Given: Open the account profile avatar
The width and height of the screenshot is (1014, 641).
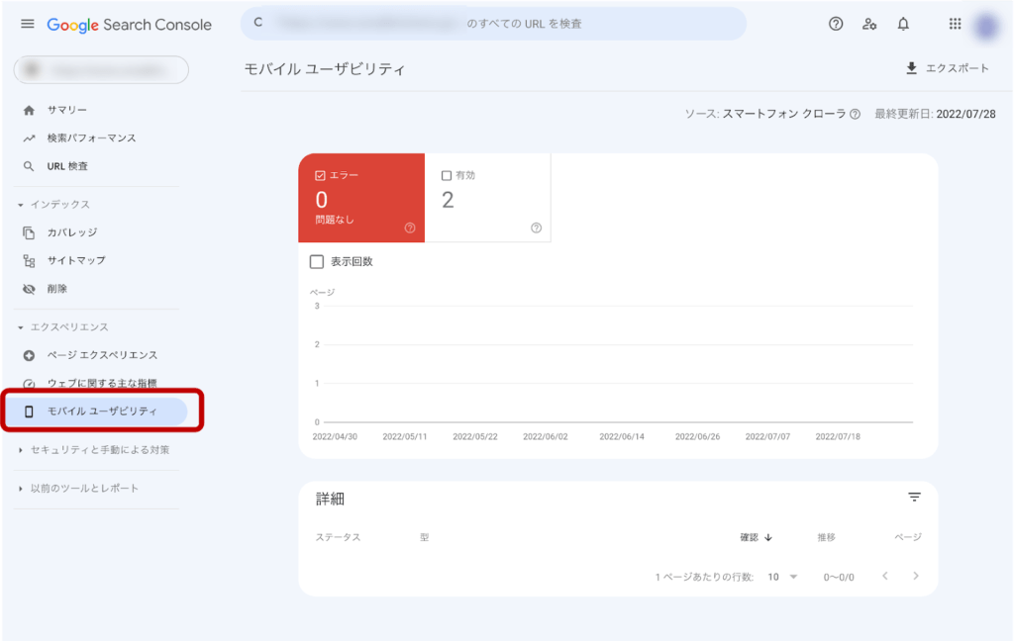Looking at the screenshot, I should tap(987, 26).
